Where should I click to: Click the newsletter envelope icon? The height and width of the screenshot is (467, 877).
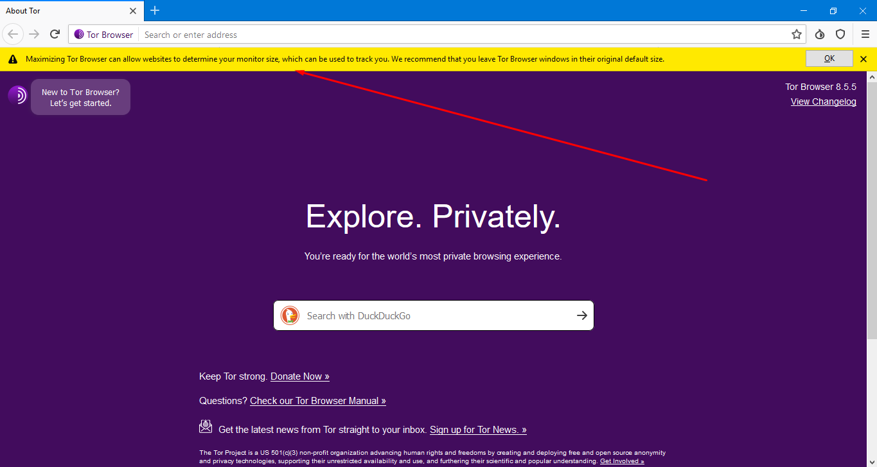[x=206, y=427]
